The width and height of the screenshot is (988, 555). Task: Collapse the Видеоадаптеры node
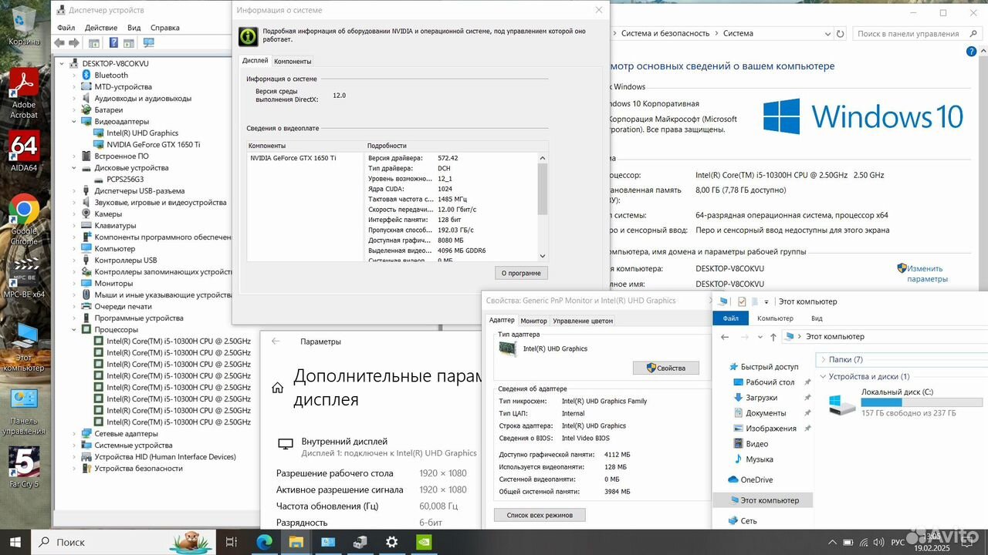tap(75, 121)
